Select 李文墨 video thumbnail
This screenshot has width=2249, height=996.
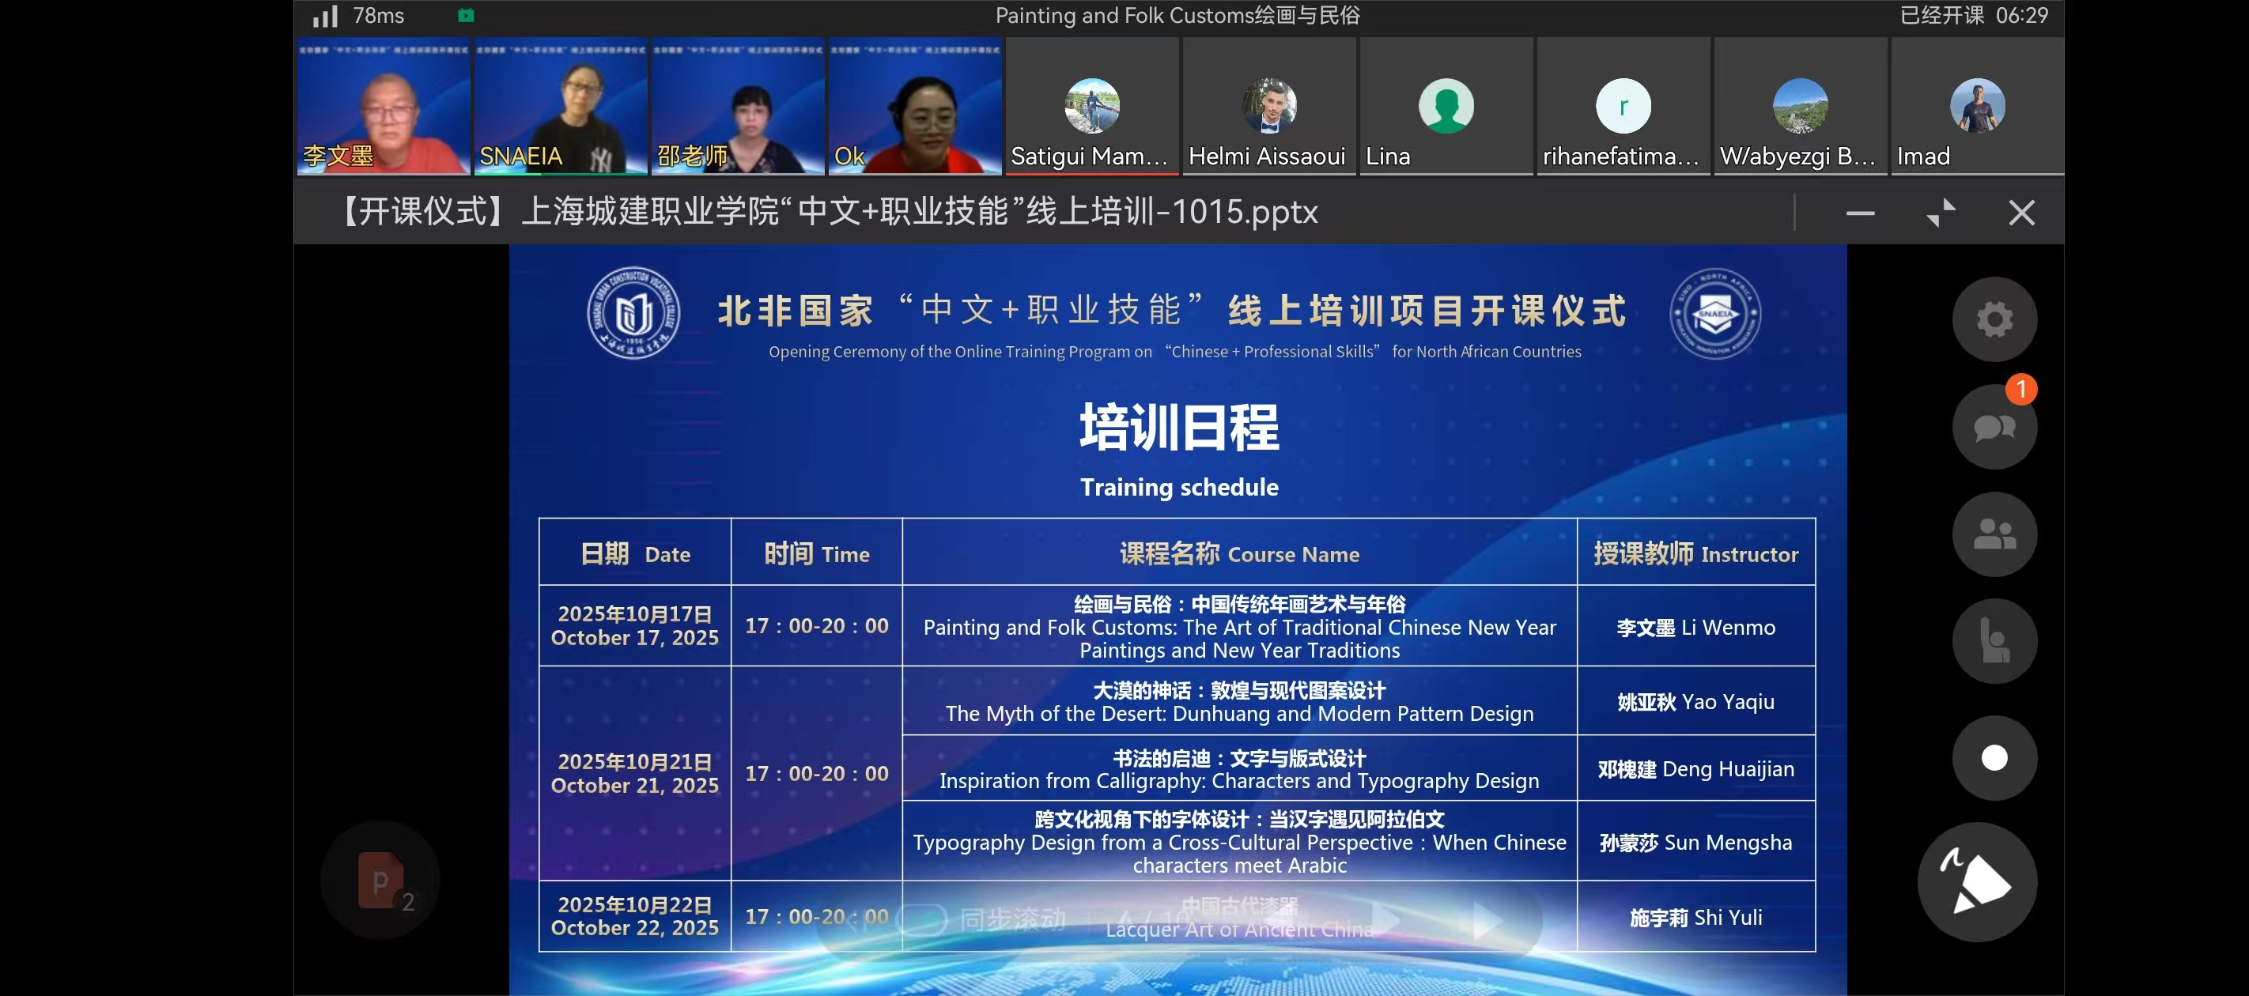tap(384, 107)
